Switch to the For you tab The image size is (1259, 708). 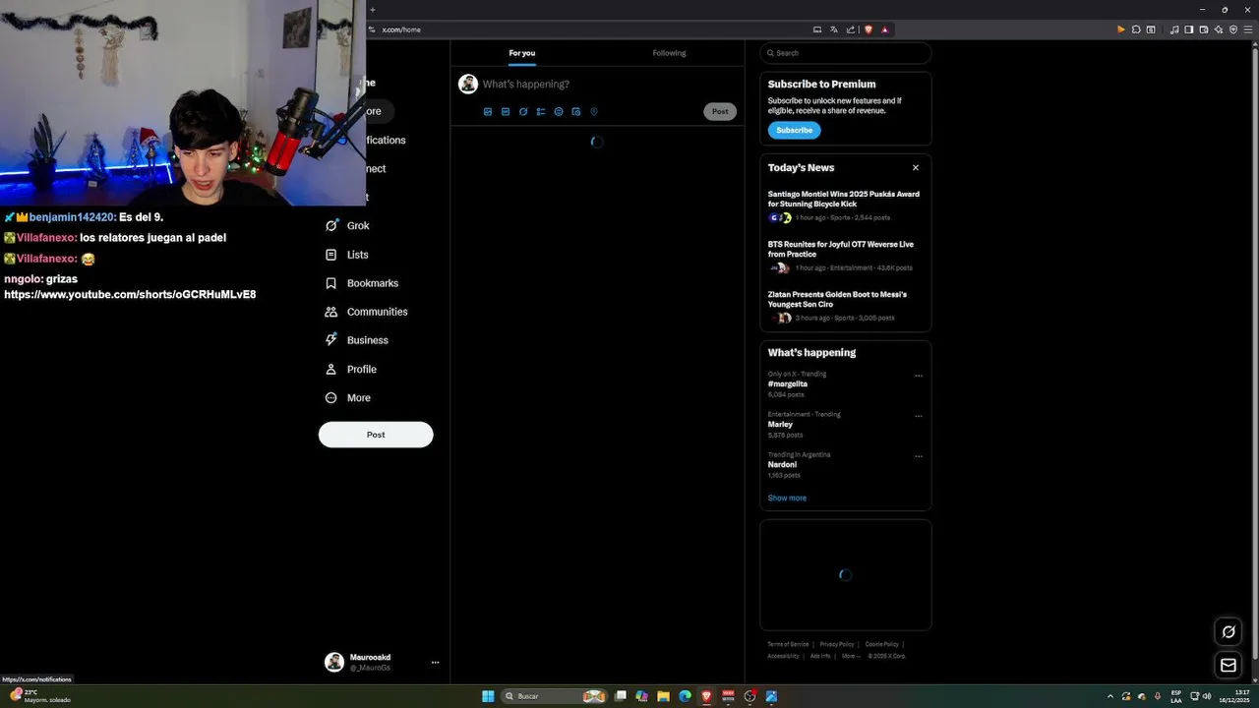(522, 53)
